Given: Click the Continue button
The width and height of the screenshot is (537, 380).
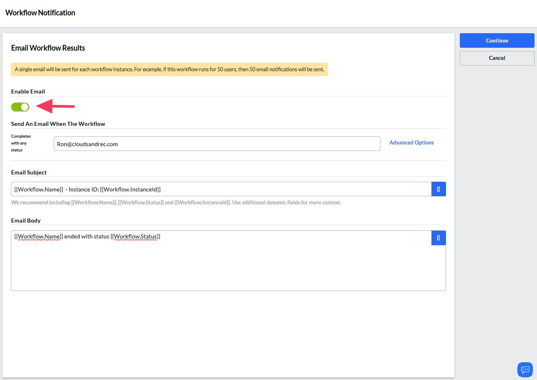Looking at the screenshot, I should tap(497, 40).
